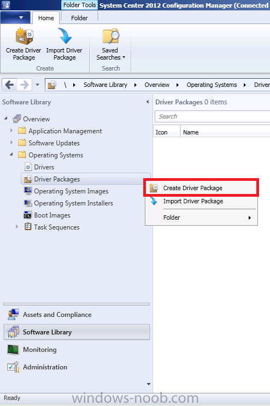Expand the Folder submenu arrow

tap(250, 217)
